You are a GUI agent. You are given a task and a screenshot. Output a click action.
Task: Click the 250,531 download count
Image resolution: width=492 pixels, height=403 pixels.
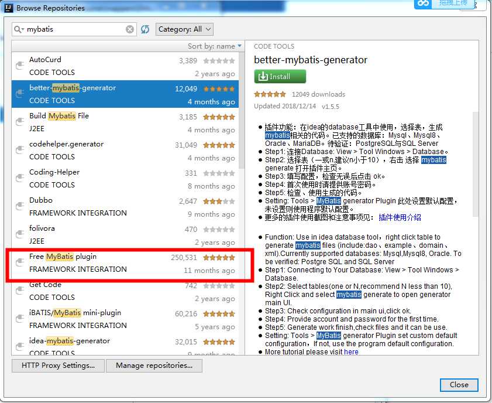pyautogui.click(x=184, y=258)
